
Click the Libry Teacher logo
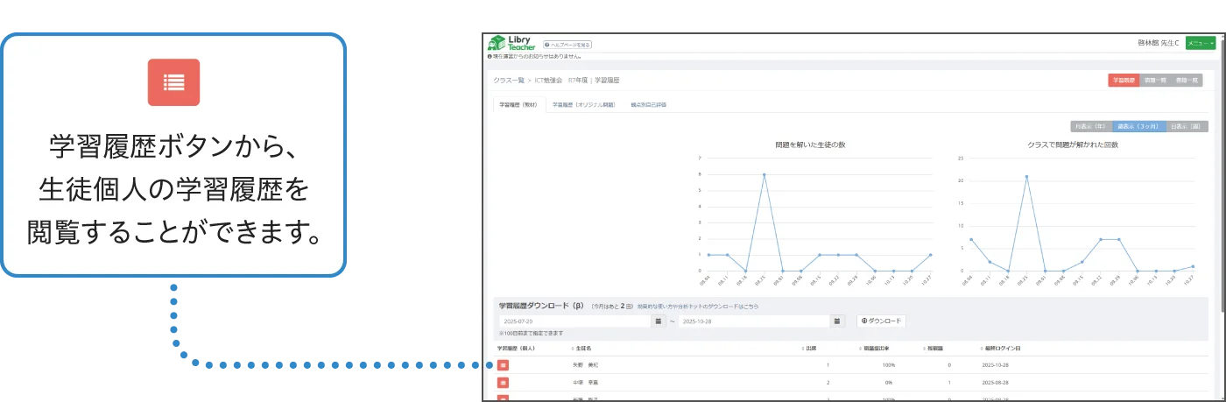pyautogui.click(x=512, y=44)
